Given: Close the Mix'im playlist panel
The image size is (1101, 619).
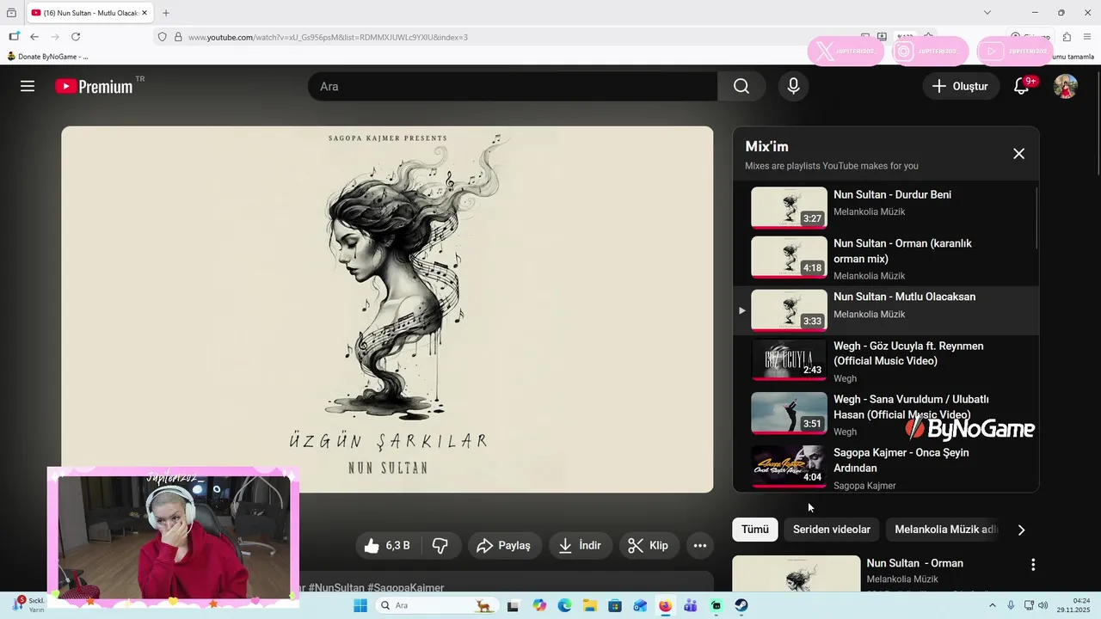Looking at the screenshot, I should pos(1018,154).
